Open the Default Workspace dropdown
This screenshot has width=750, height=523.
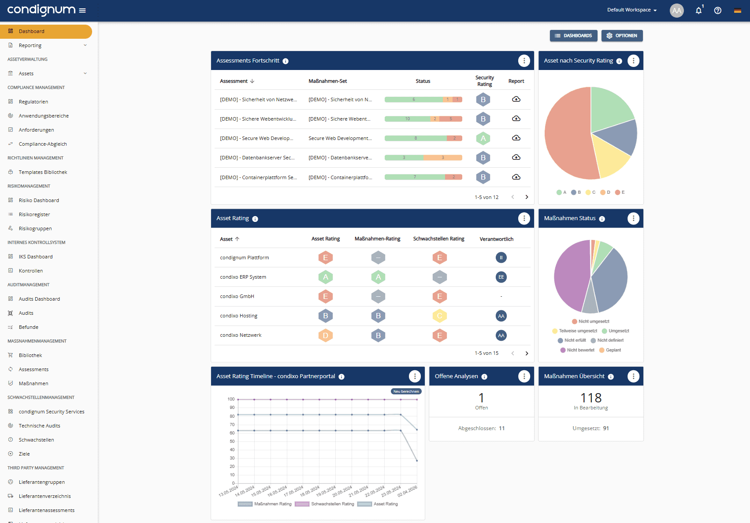[631, 9]
